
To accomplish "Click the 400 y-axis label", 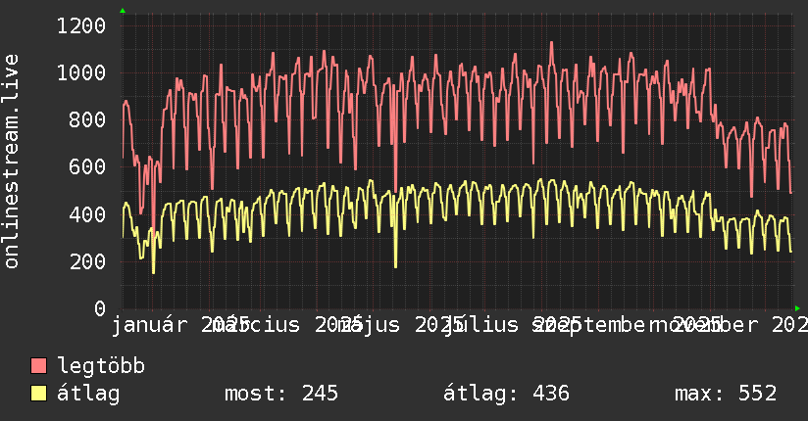I will pyautogui.click(x=87, y=214).
